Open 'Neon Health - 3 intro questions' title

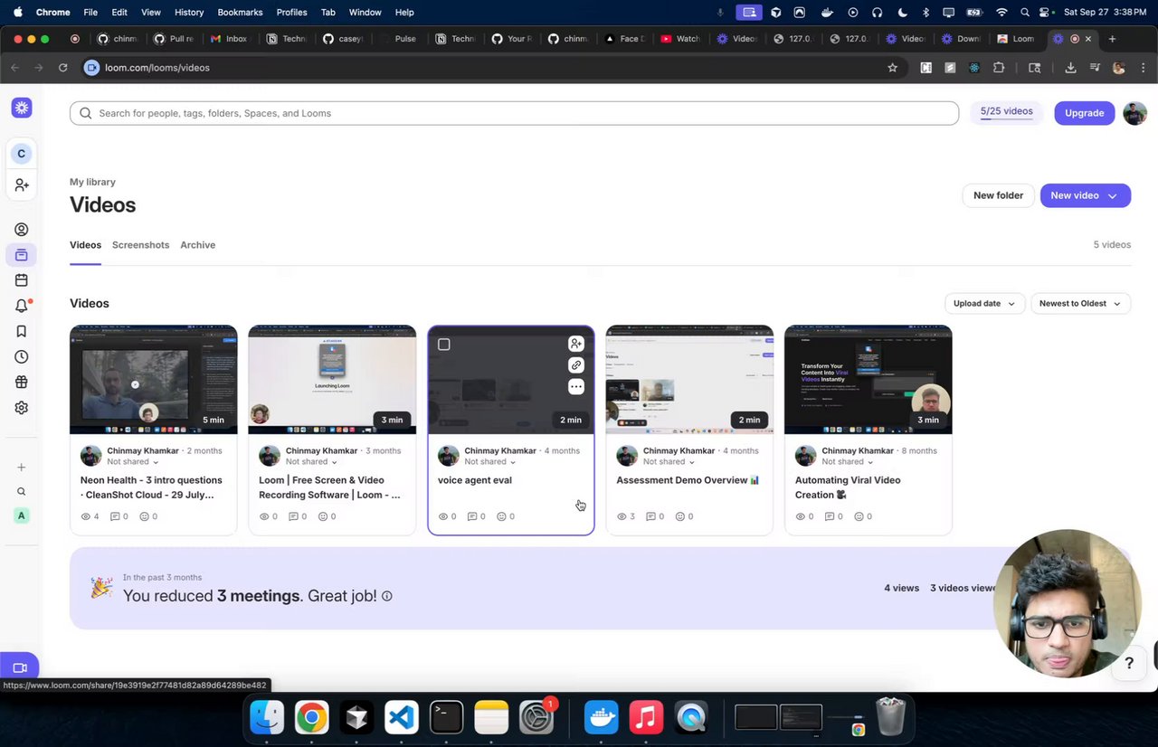(151, 487)
